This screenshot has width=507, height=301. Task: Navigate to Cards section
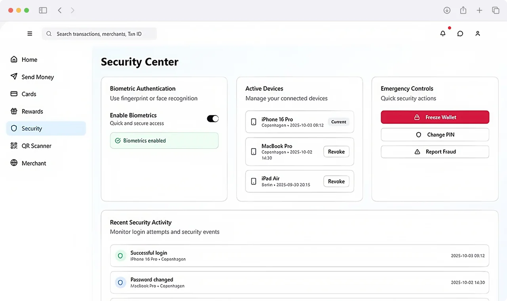46,94
